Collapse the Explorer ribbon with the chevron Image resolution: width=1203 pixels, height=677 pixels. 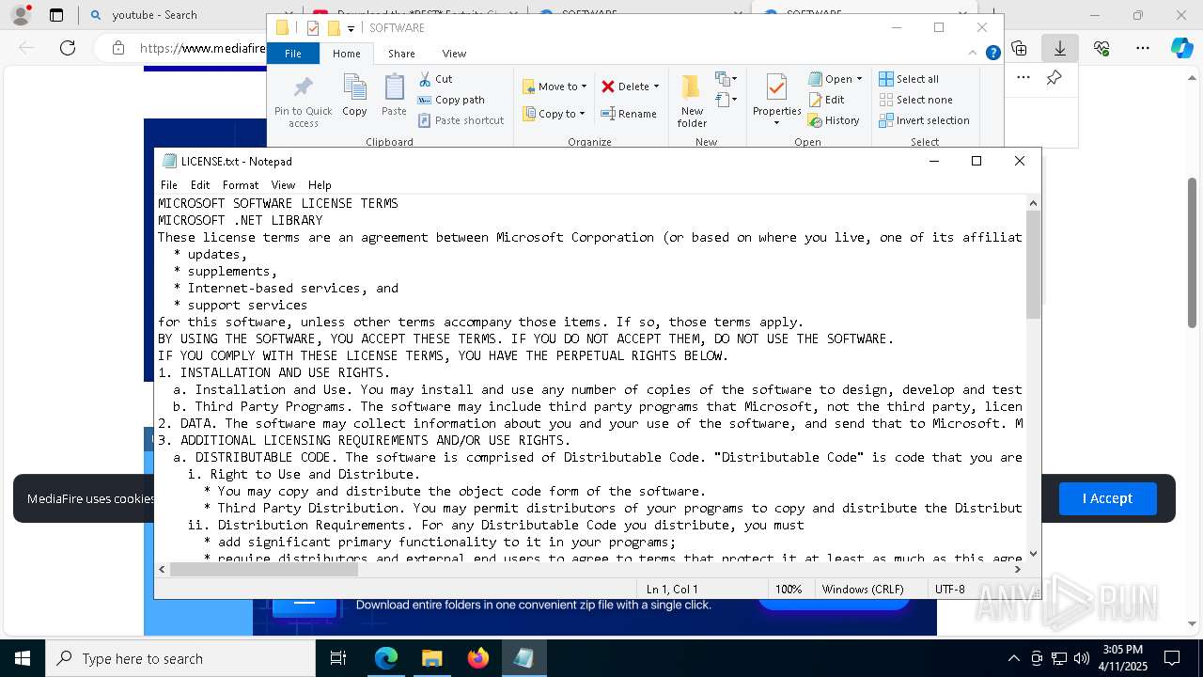pyautogui.click(x=973, y=53)
